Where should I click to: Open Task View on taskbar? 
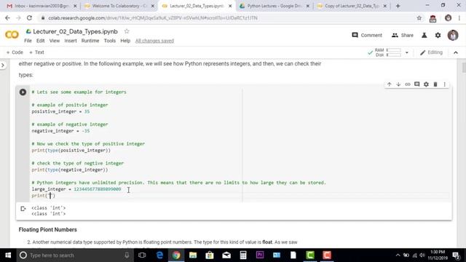click(x=142, y=255)
